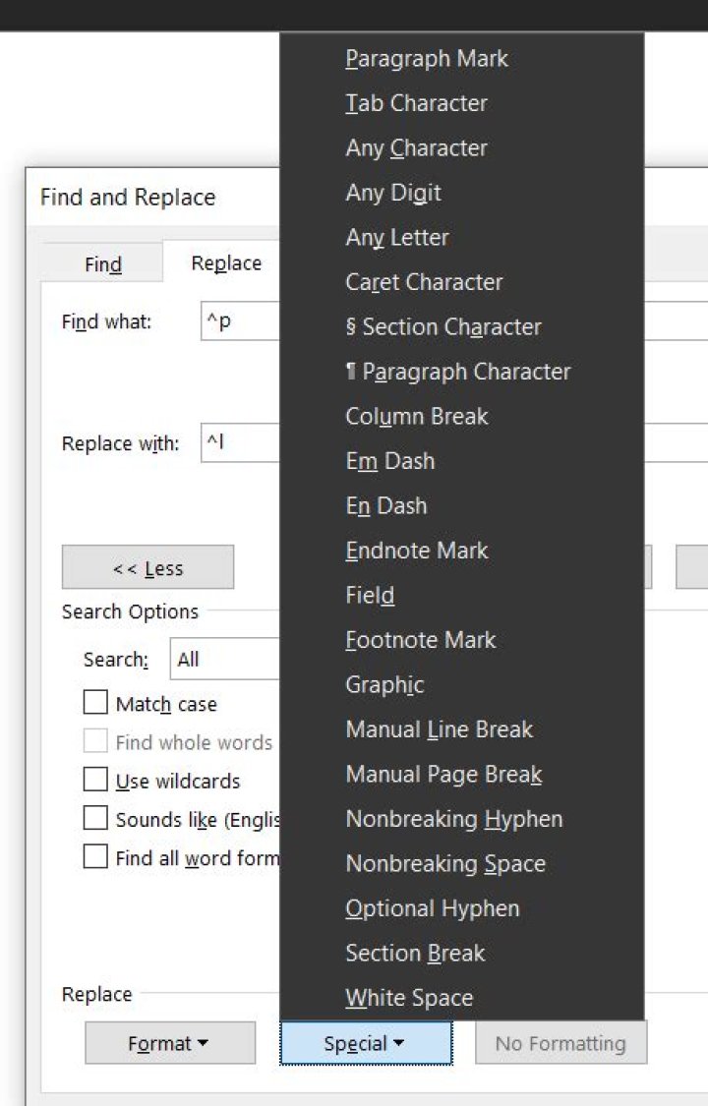Insert the ¶ Paragraph Character

(458, 372)
